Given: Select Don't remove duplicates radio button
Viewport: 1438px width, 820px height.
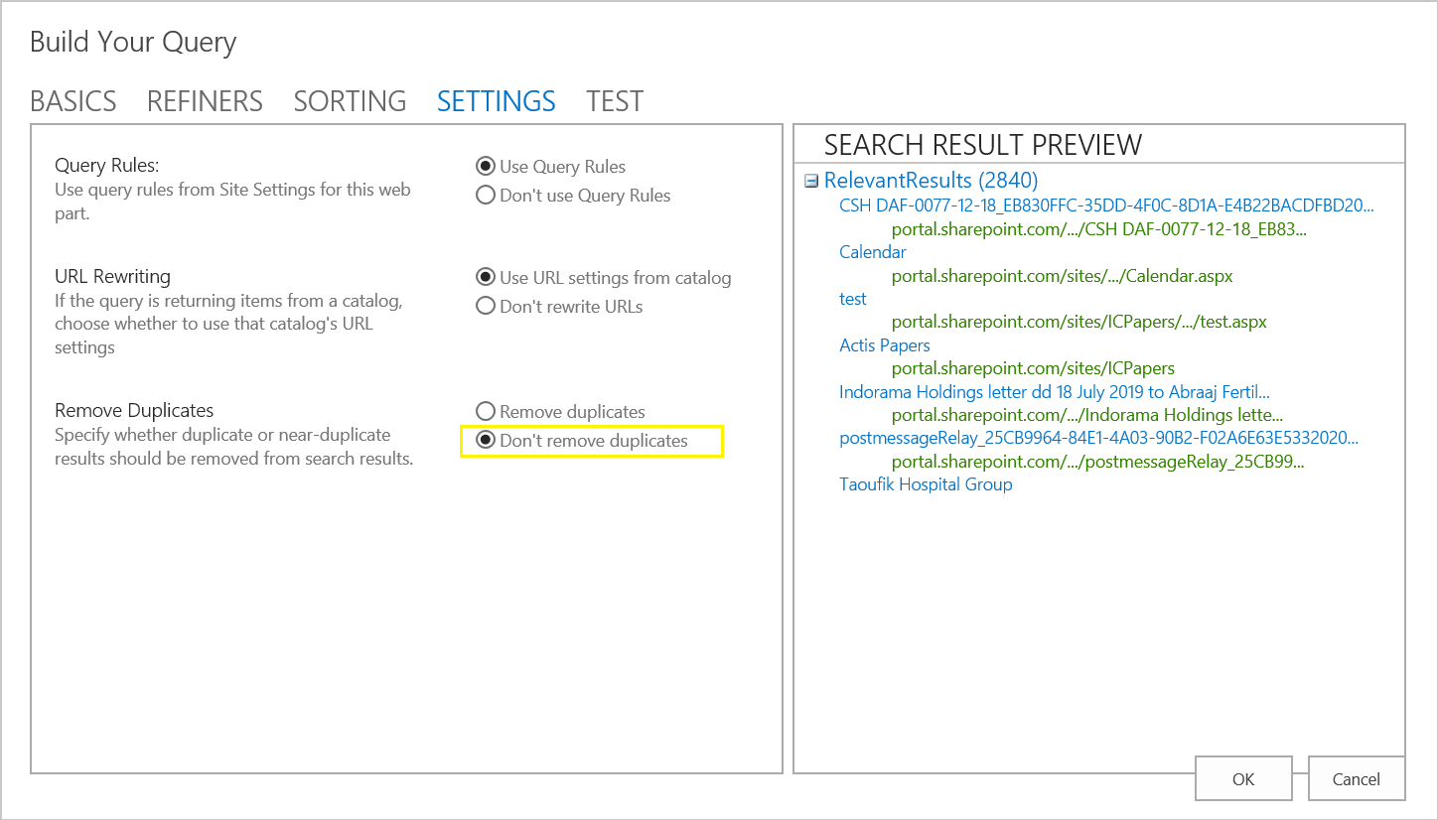Looking at the screenshot, I should coord(486,441).
